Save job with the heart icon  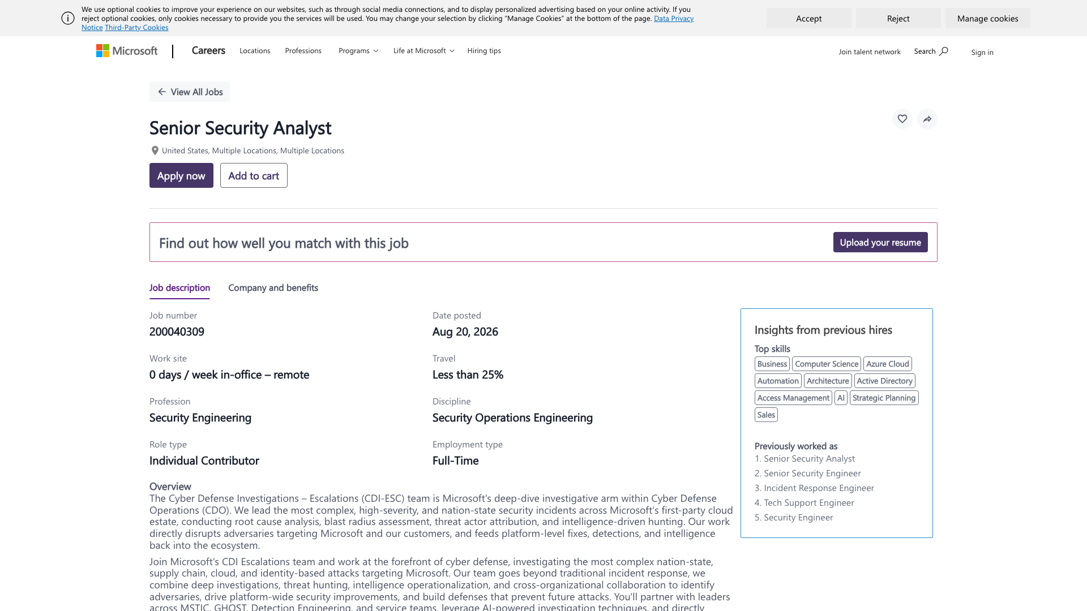tap(902, 119)
